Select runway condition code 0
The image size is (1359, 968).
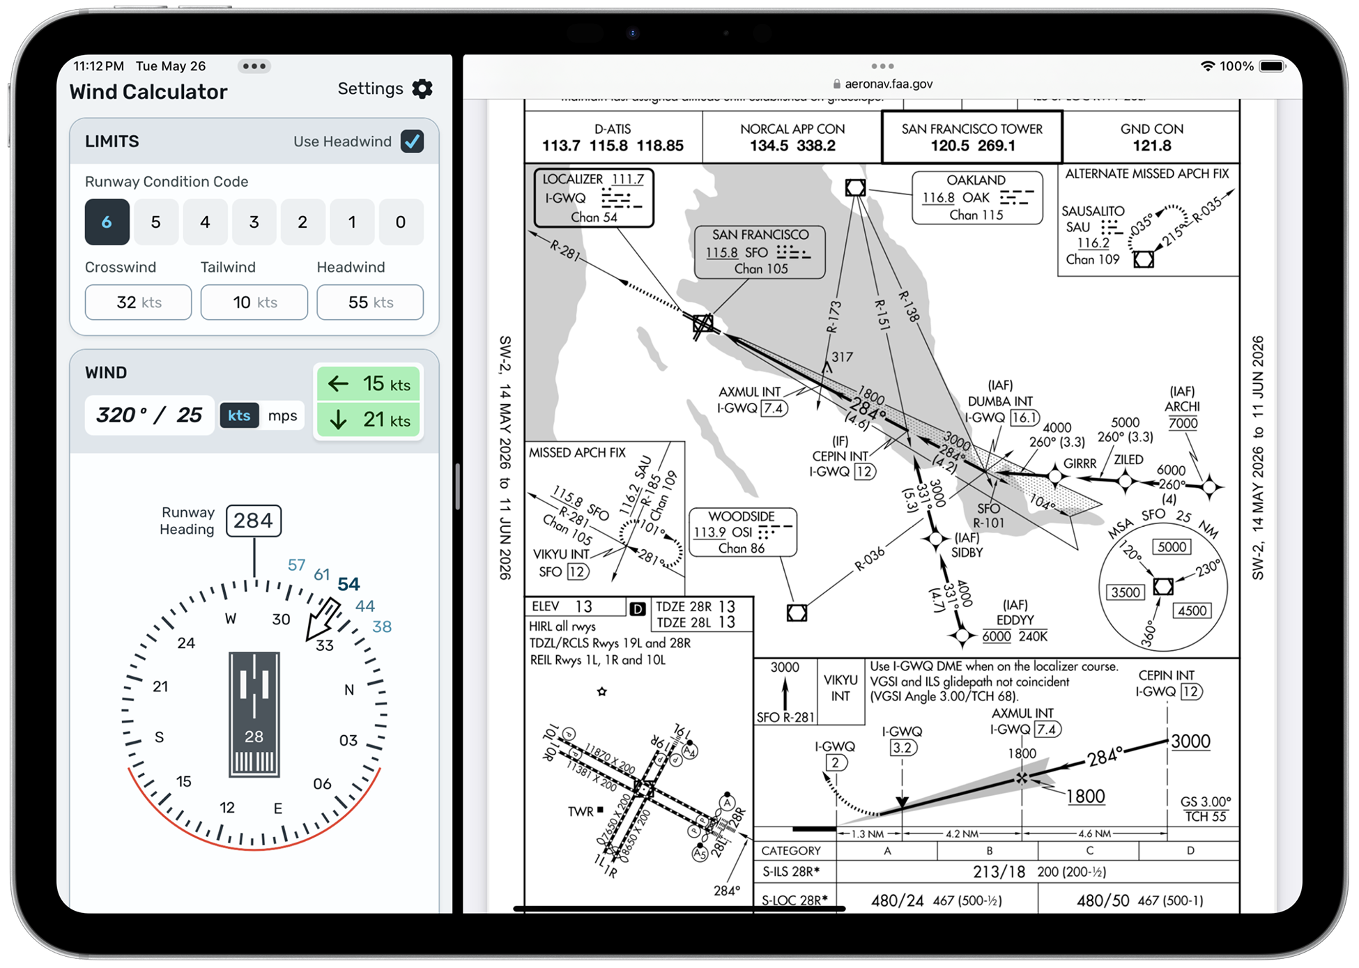(x=401, y=222)
